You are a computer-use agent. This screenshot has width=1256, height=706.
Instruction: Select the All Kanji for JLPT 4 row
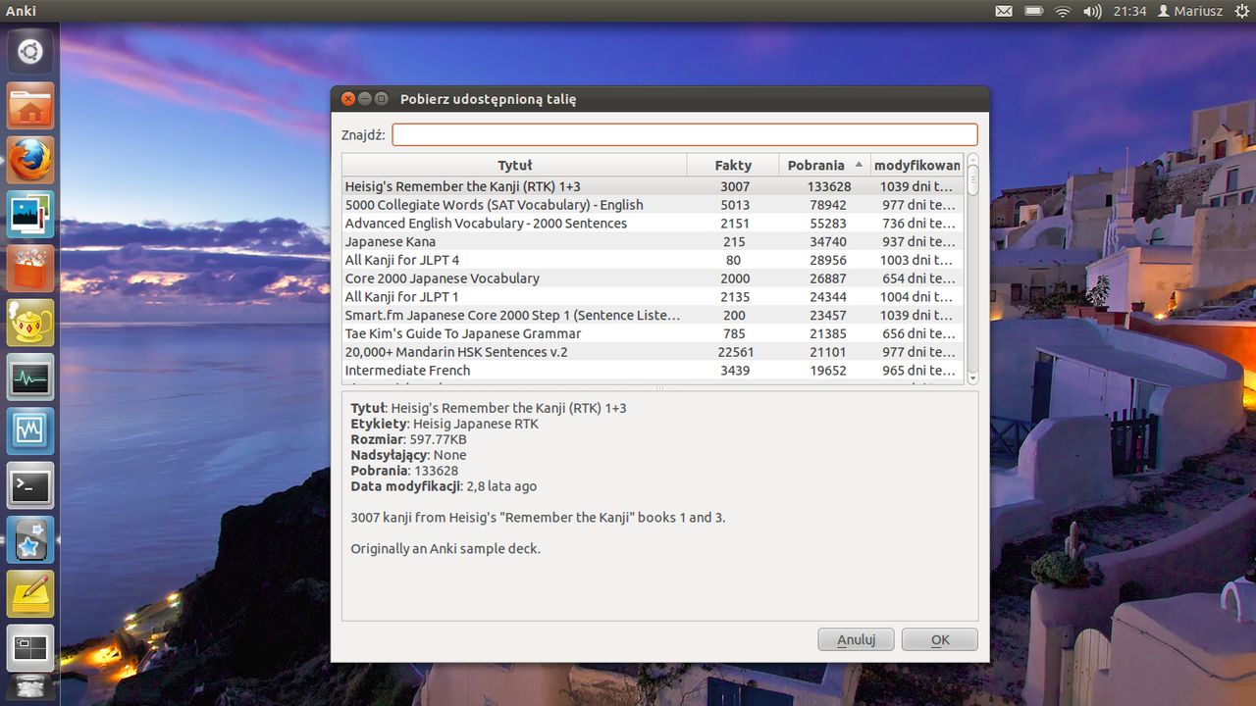click(x=653, y=260)
